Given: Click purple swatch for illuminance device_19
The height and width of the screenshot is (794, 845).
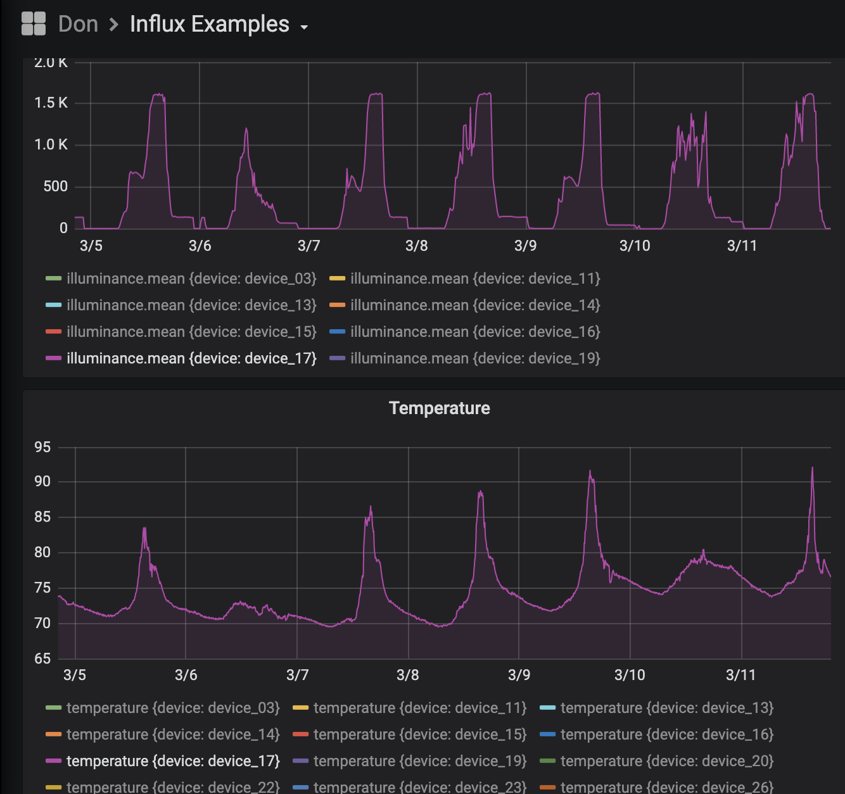Looking at the screenshot, I should point(338,358).
